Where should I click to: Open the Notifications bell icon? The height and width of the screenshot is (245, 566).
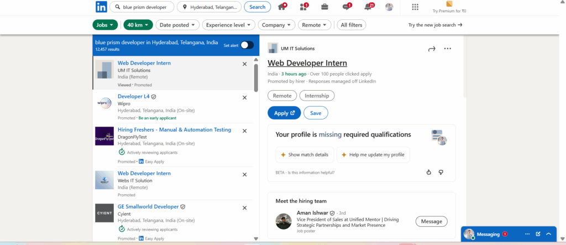369,7
